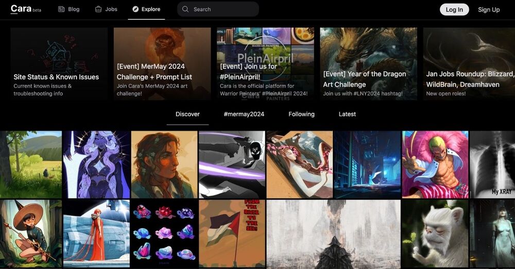View the colorful turtles artwork thumbnail

click(163, 233)
